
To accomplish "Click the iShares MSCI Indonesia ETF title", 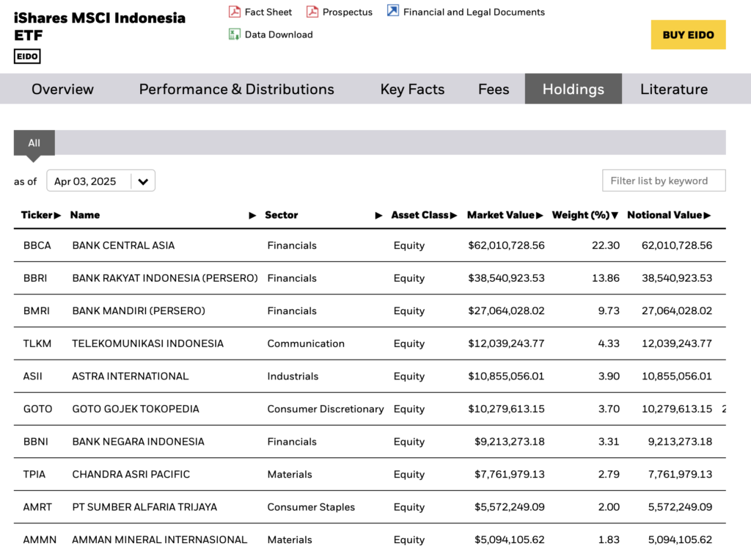I will tap(100, 26).
